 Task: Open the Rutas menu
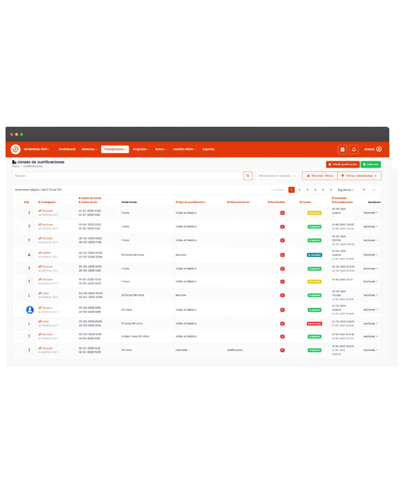[x=161, y=149]
